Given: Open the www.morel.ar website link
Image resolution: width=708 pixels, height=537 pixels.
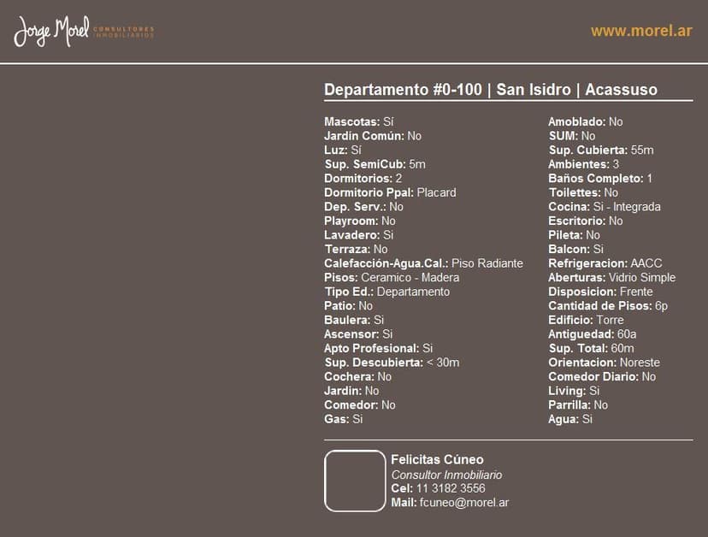Looking at the screenshot, I should (640, 31).
